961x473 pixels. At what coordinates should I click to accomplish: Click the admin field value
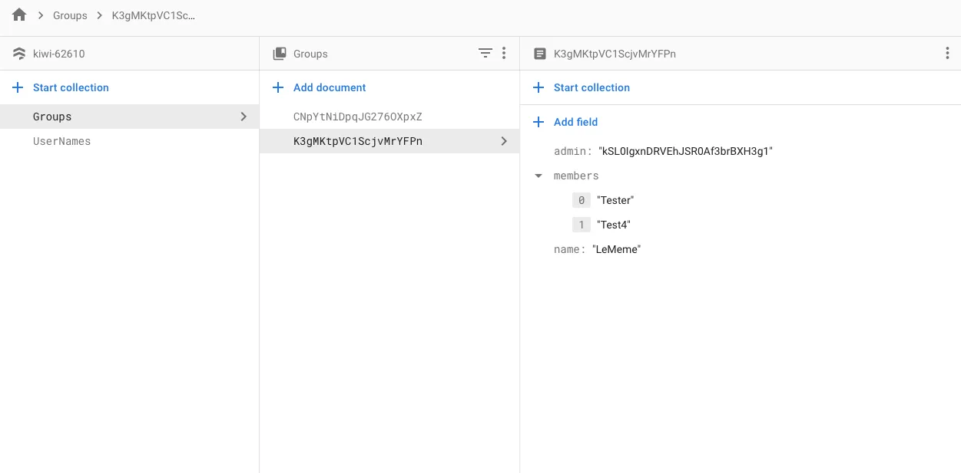(685, 151)
